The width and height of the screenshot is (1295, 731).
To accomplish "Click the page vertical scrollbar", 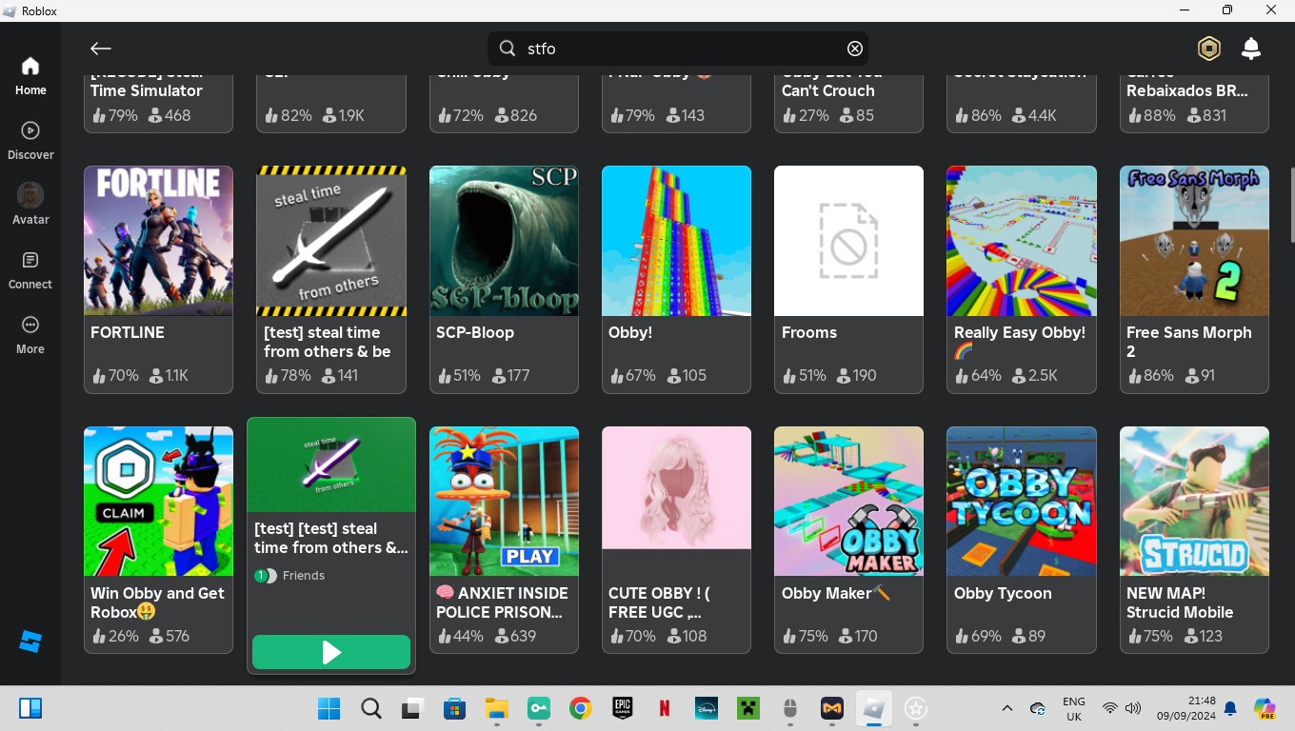I will coord(1291,205).
